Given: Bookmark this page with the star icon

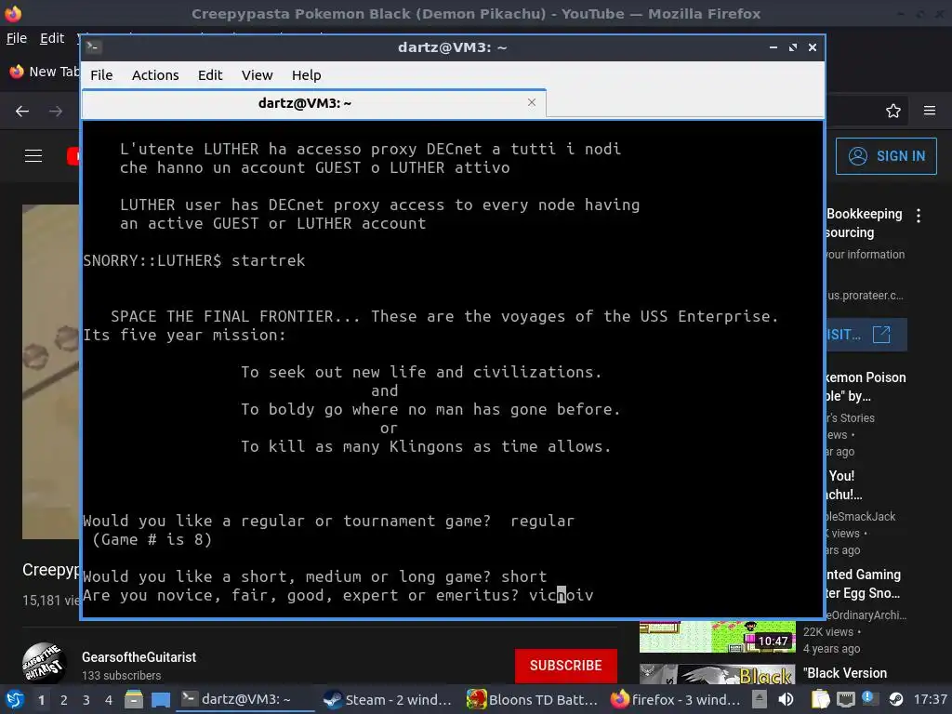Looking at the screenshot, I should 893,112.
